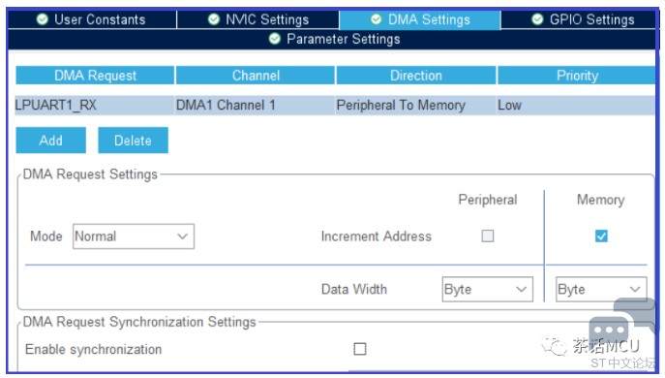The height and width of the screenshot is (378, 665).
Task: Click the Priority column header
Action: coord(577,76)
